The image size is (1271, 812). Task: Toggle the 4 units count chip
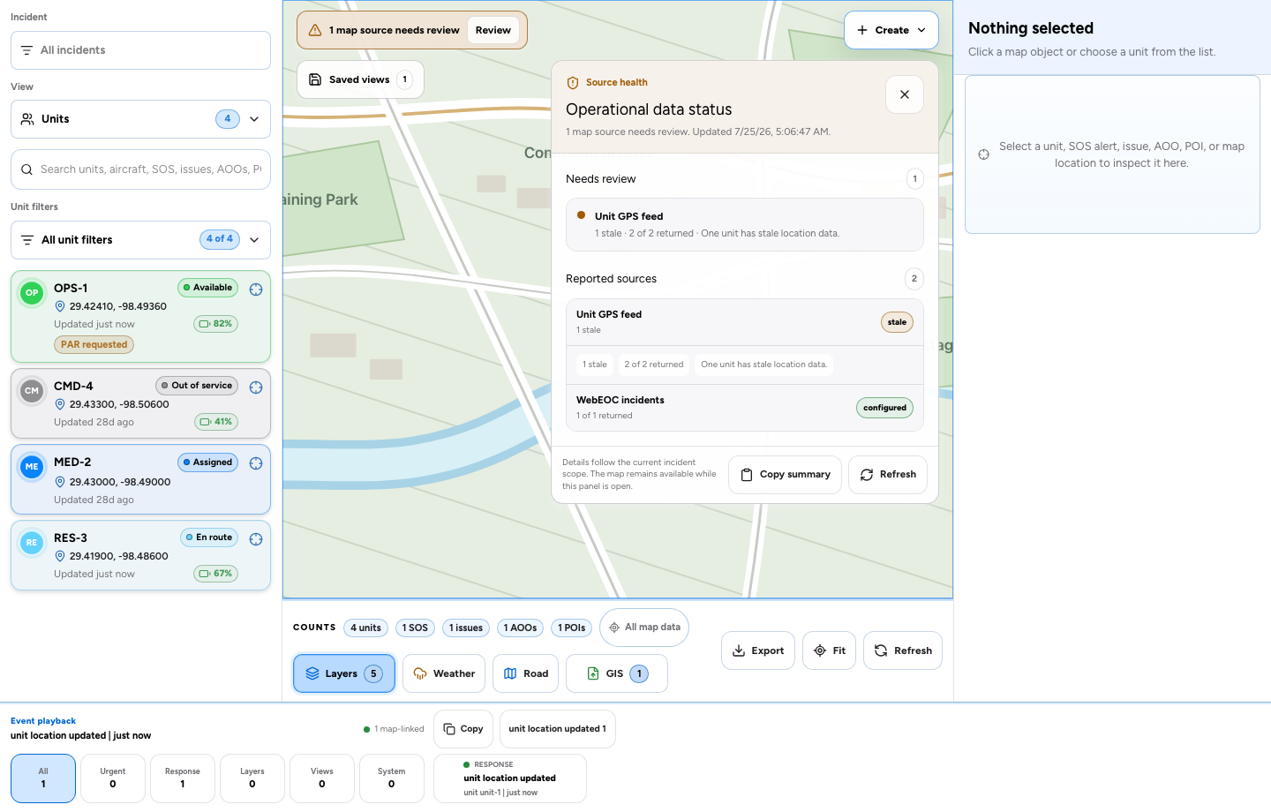[365, 628]
